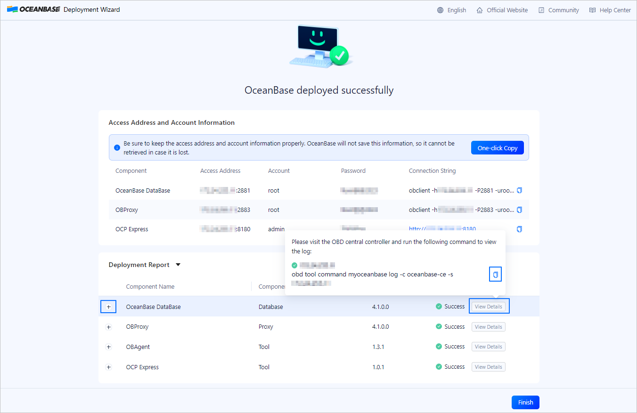Screen dimensions: 637x413
Task: Click OCP Express in the access table
Action: click(132, 229)
